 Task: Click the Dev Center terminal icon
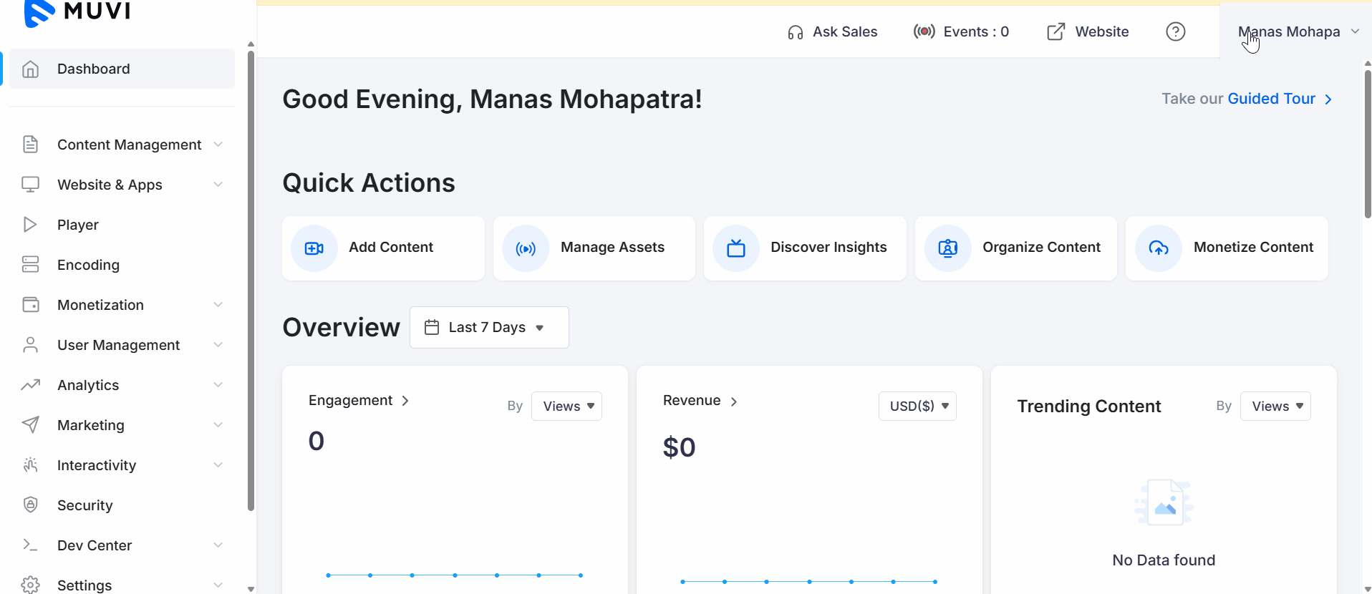click(x=30, y=545)
